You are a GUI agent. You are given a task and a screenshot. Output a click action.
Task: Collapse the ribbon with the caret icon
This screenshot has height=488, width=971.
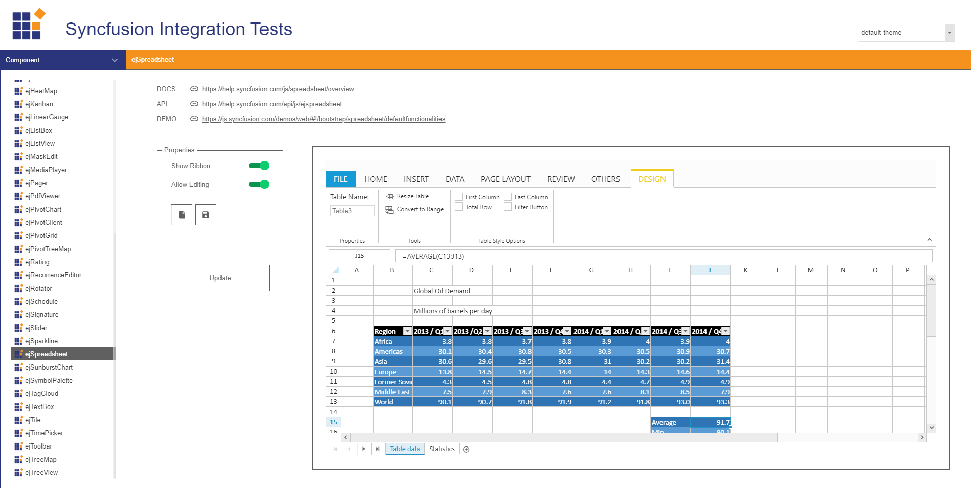coord(929,240)
